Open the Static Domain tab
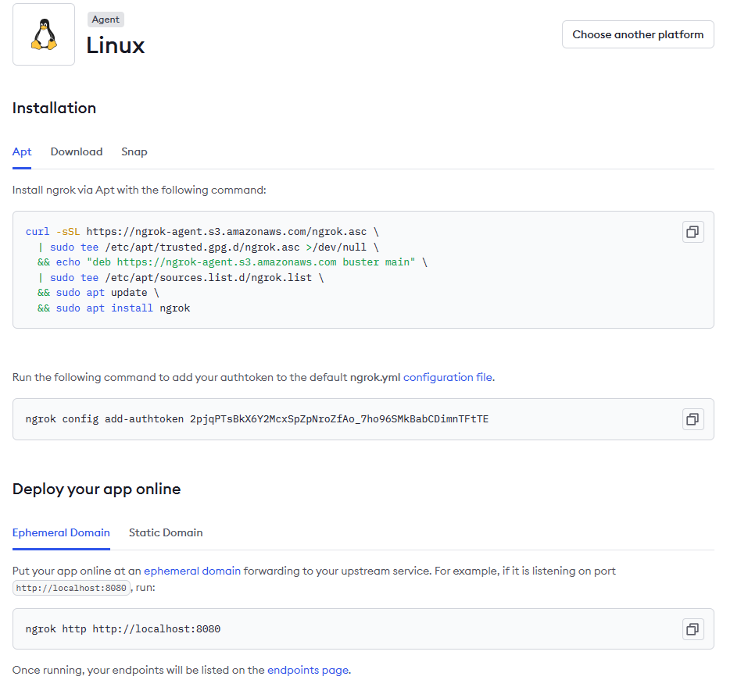 pyautogui.click(x=166, y=532)
